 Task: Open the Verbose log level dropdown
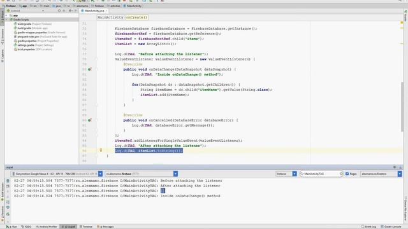pyautogui.click(x=295, y=174)
